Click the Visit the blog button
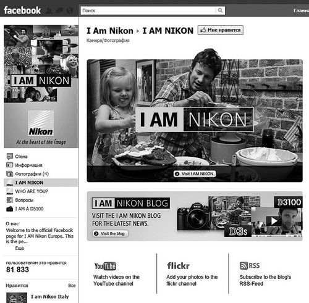 [110, 233]
